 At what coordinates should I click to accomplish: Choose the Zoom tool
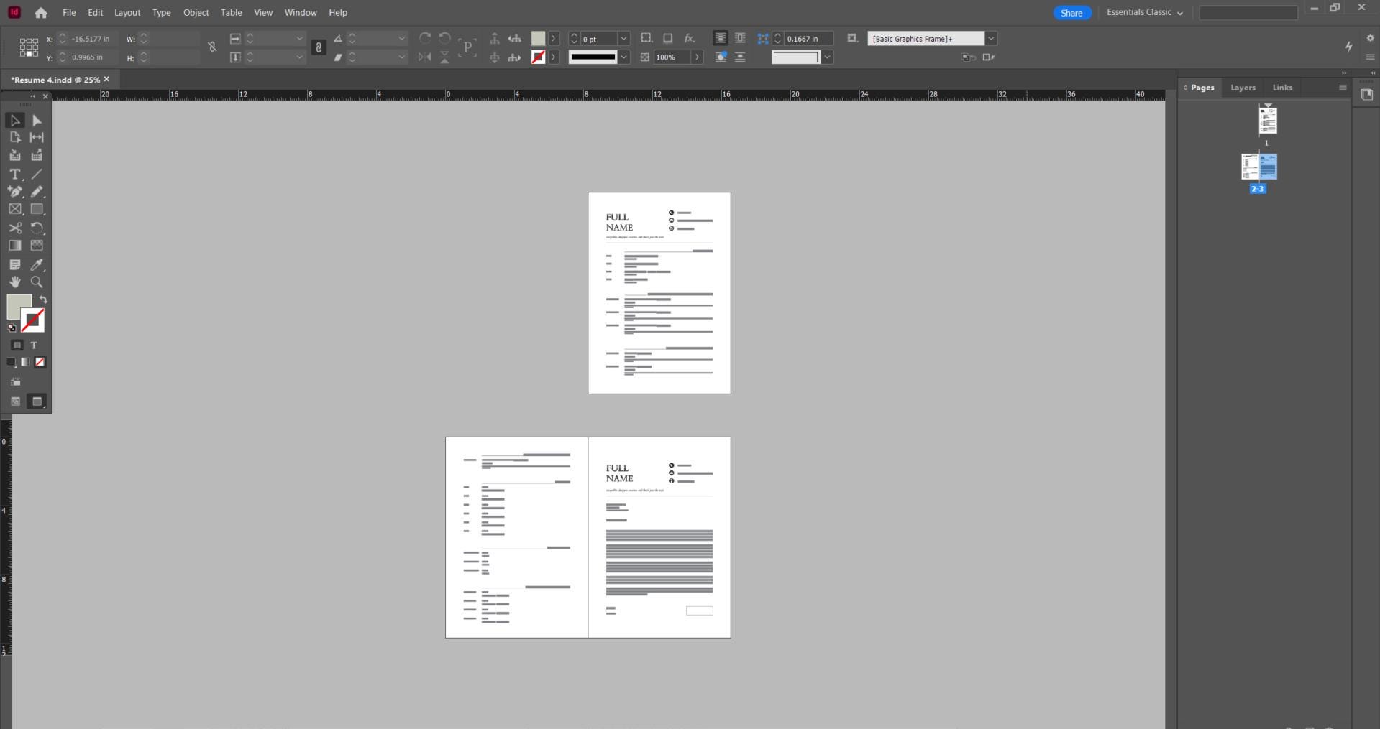click(x=37, y=282)
